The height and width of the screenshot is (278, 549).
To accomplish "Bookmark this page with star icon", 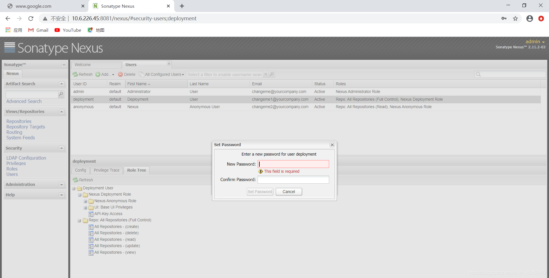I will (x=515, y=19).
